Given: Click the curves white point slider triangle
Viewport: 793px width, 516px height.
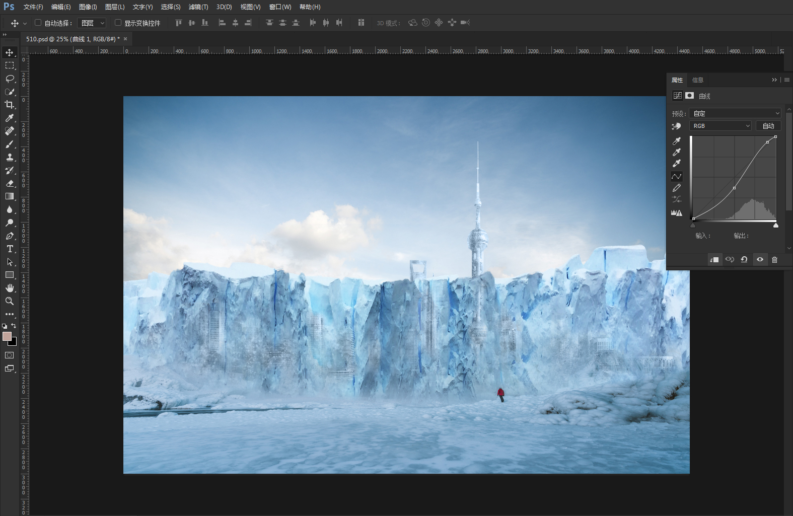Looking at the screenshot, I should [x=776, y=225].
